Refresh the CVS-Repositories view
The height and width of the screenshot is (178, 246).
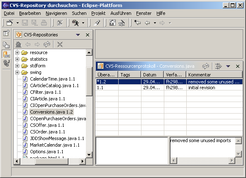point(47,44)
